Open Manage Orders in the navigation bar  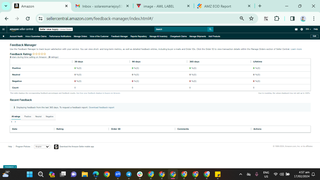click(x=80, y=36)
